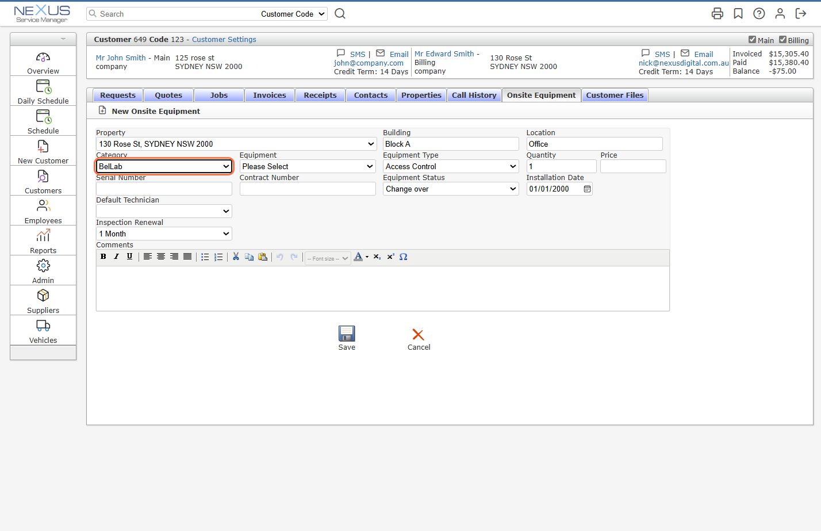Apply subscript formatting
821x531 pixels.
tap(377, 257)
